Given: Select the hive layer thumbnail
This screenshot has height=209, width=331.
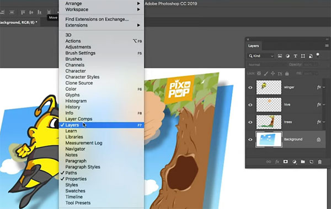Looking at the screenshot, I should 269,105.
